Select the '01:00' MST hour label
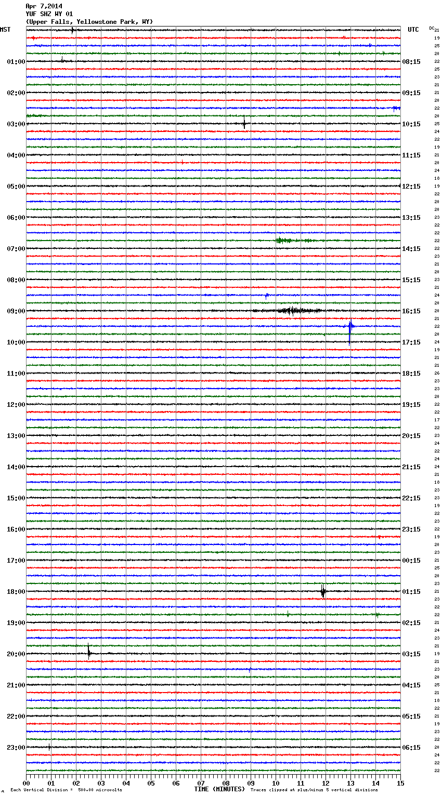Screen dimensions: 442x797 (16, 62)
